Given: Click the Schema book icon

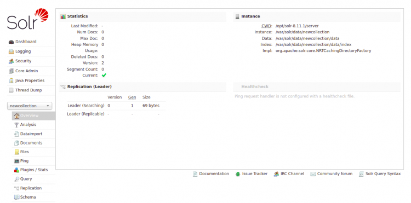Looking at the screenshot, I should click(x=16, y=197).
